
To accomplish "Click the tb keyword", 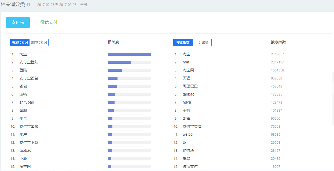I will (184, 143).
